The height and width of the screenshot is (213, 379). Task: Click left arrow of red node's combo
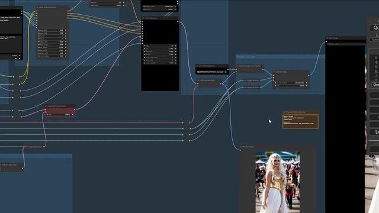pos(47,115)
